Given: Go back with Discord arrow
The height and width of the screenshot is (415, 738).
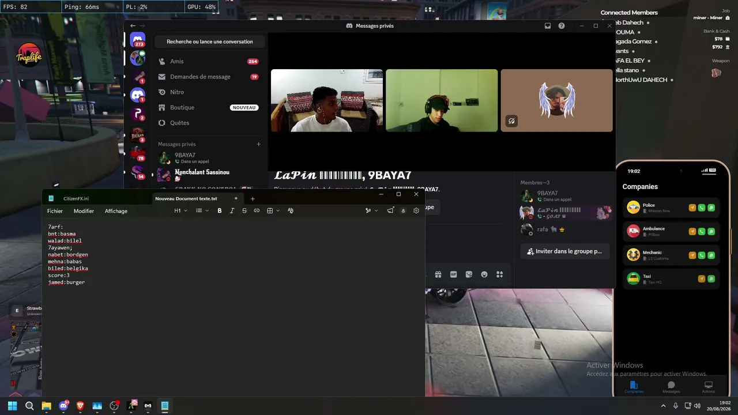Looking at the screenshot, I should tap(133, 26).
